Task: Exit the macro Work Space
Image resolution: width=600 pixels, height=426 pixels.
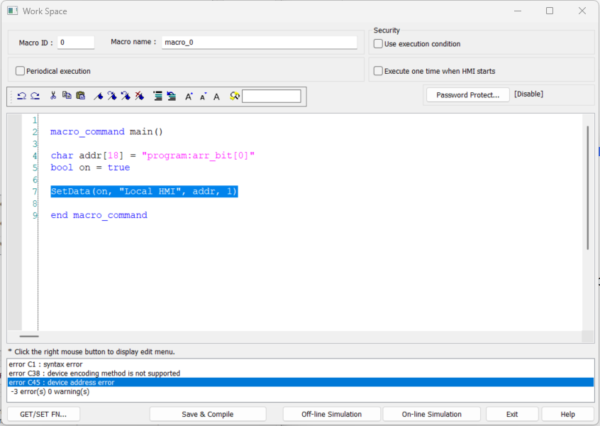Action: click(512, 414)
